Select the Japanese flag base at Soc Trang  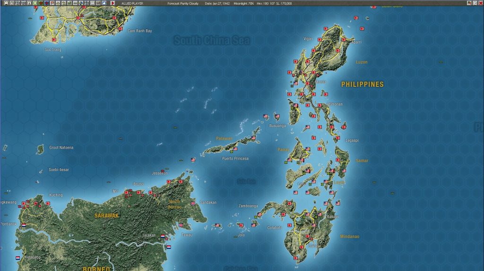tap(54, 40)
